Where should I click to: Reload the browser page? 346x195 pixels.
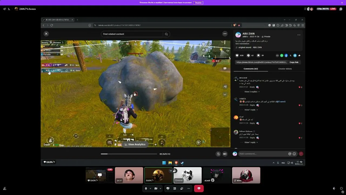(52, 25)
